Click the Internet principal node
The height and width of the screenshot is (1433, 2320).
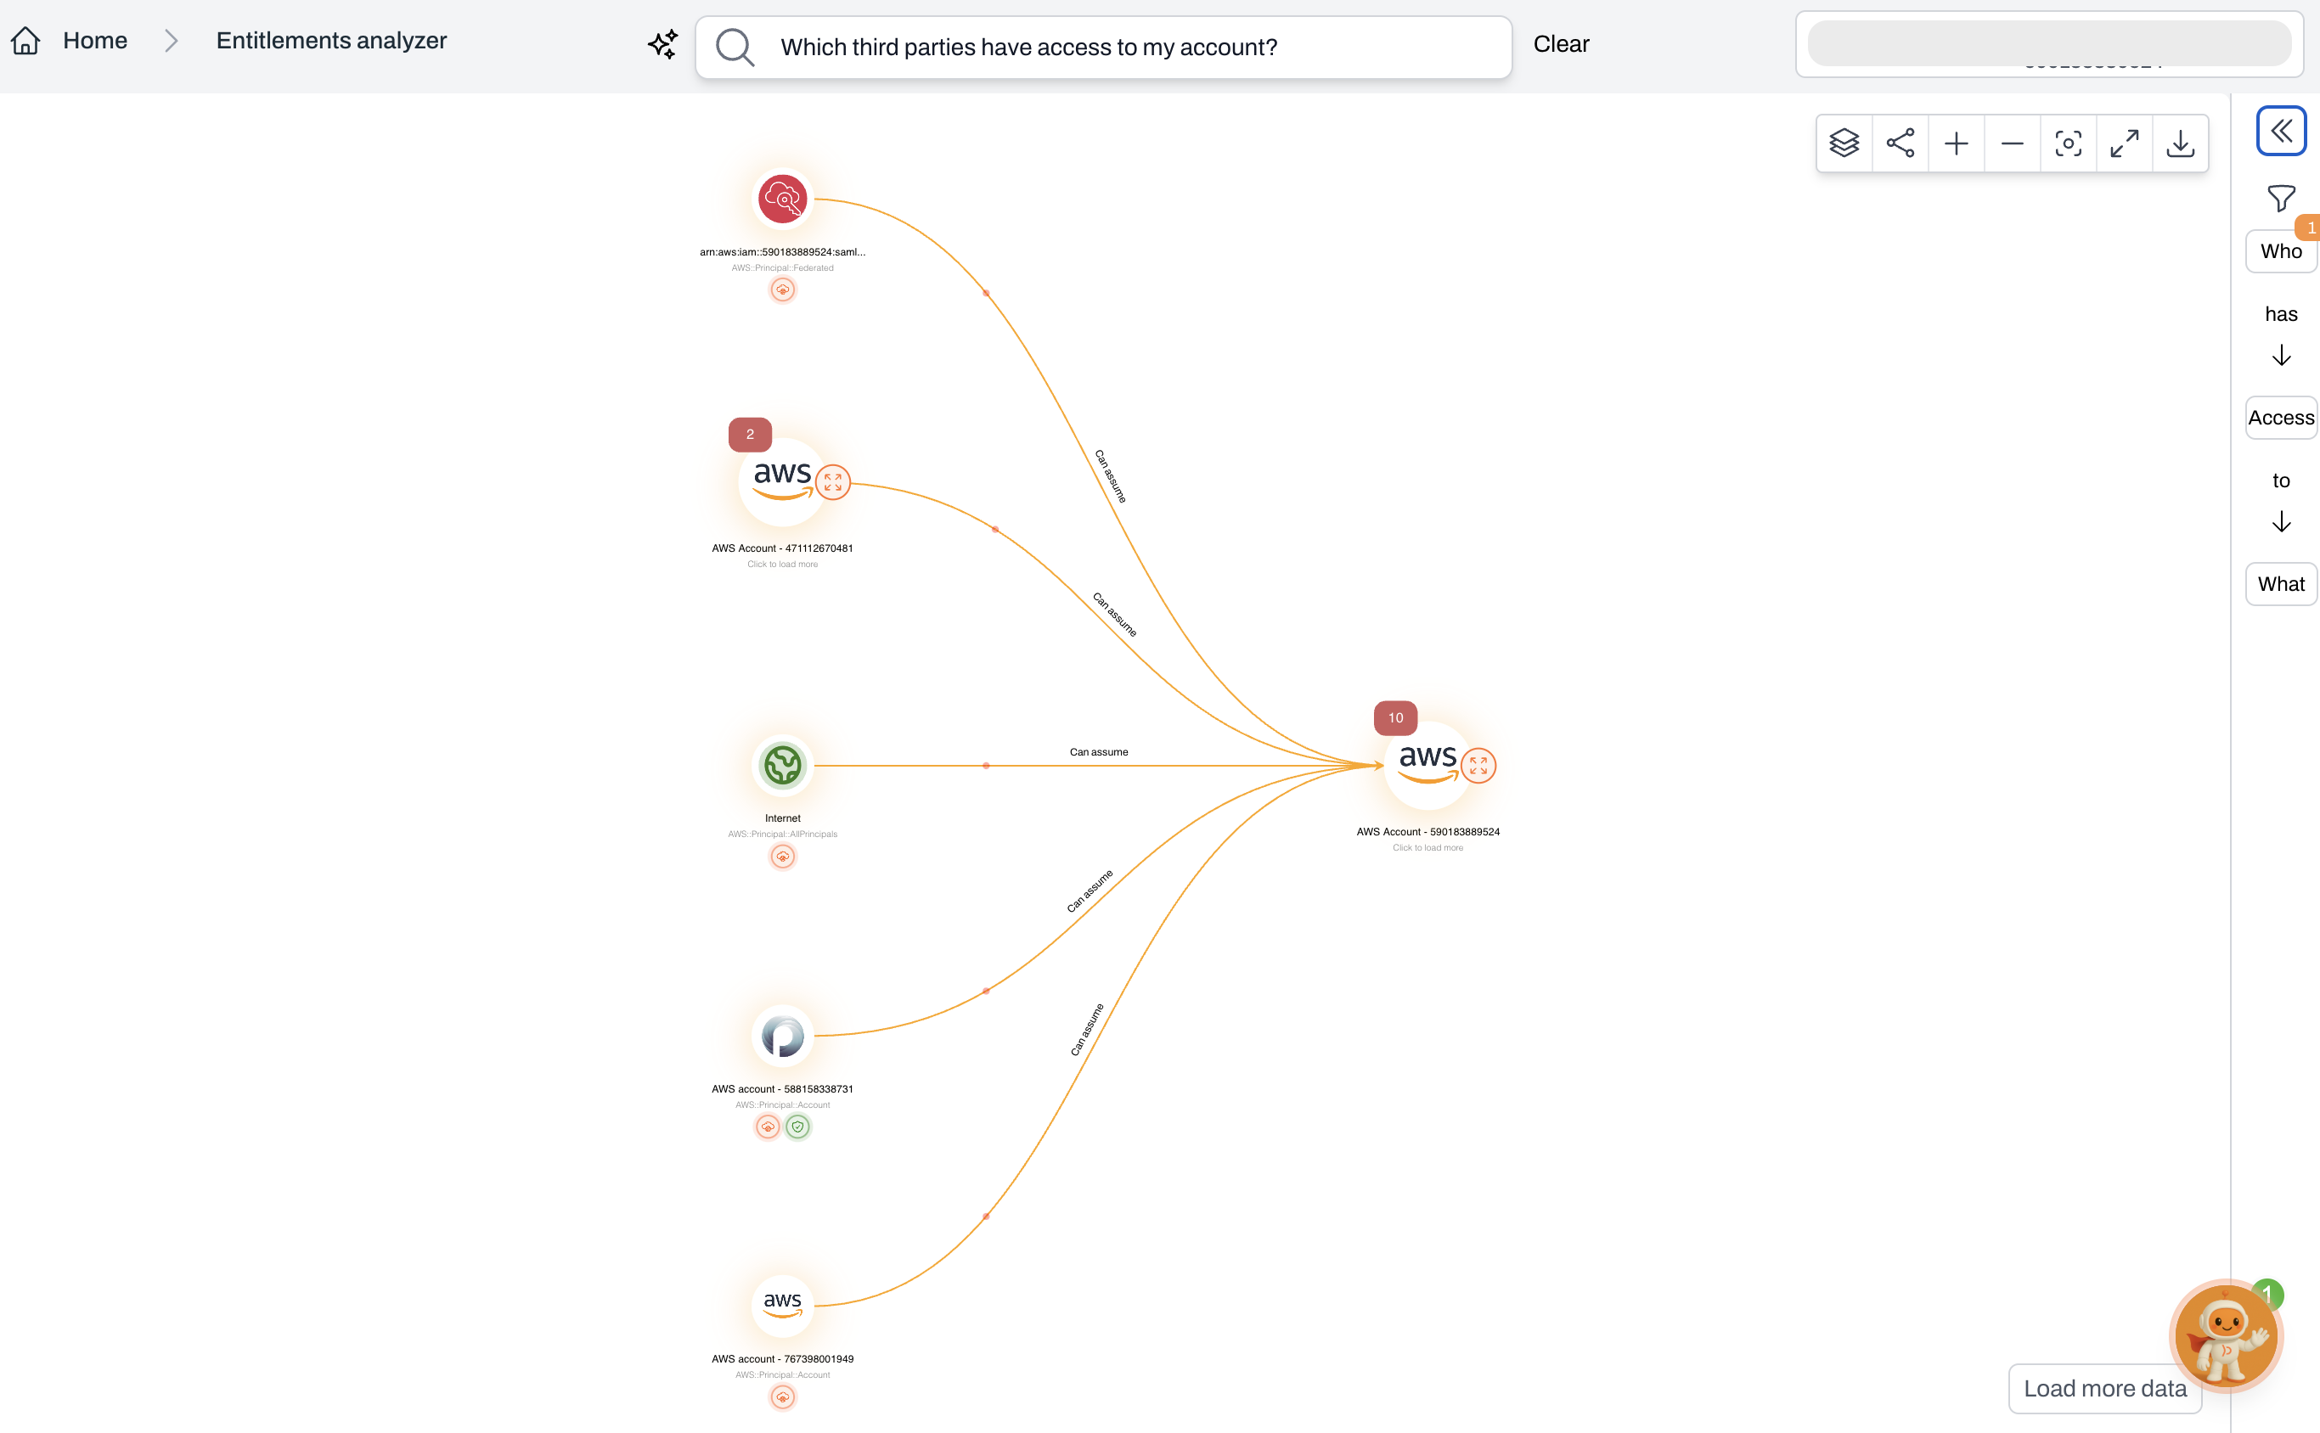pyautogui.click(x=782, y=766)
